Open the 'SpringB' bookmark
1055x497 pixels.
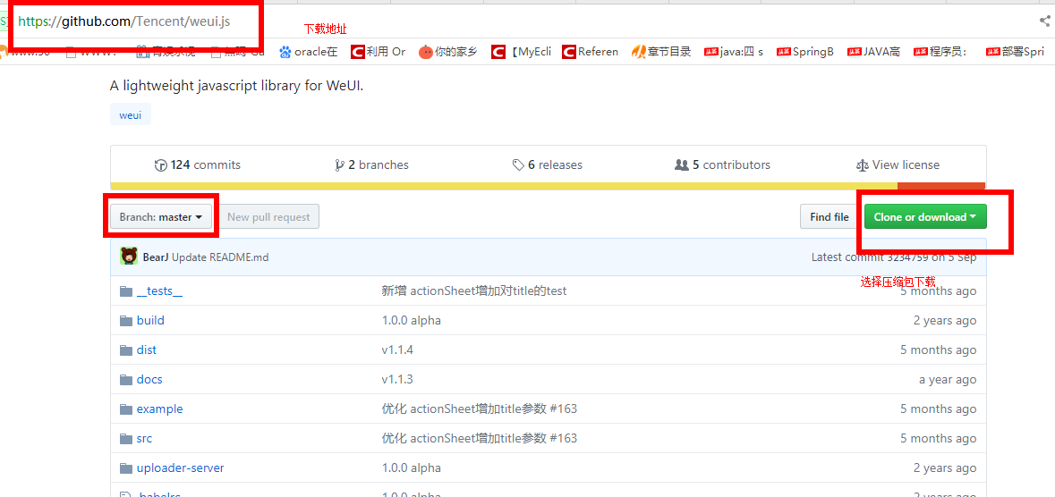point(805,51)
